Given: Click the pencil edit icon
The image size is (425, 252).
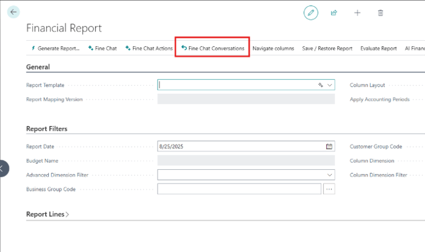Looking at the screenshot, I should click(311, 12).
